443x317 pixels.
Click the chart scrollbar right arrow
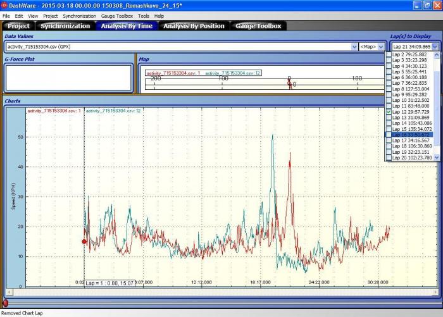435,292
